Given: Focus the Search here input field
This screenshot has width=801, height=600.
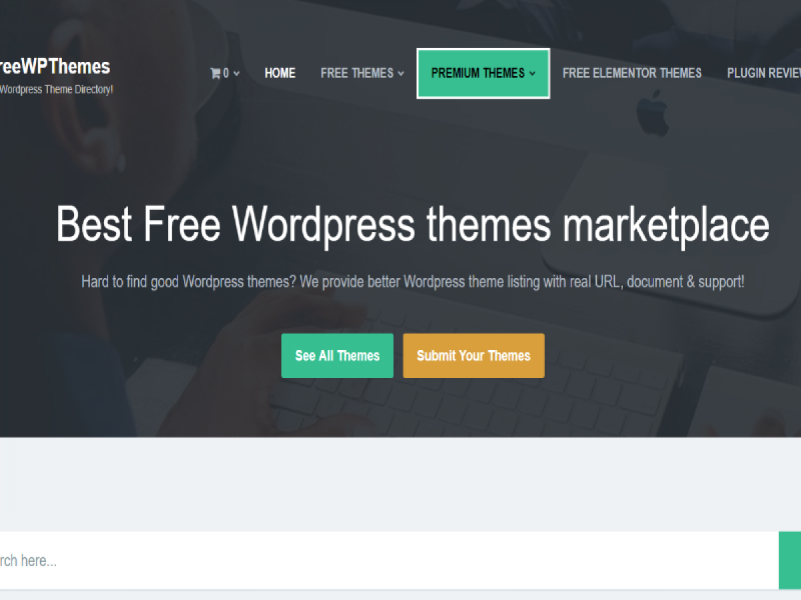Looking at the screenshot, I should [389, 561].
